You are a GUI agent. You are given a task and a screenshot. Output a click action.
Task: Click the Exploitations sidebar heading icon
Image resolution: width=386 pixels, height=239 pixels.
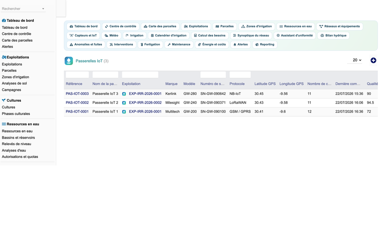click(x=4, y=57)
